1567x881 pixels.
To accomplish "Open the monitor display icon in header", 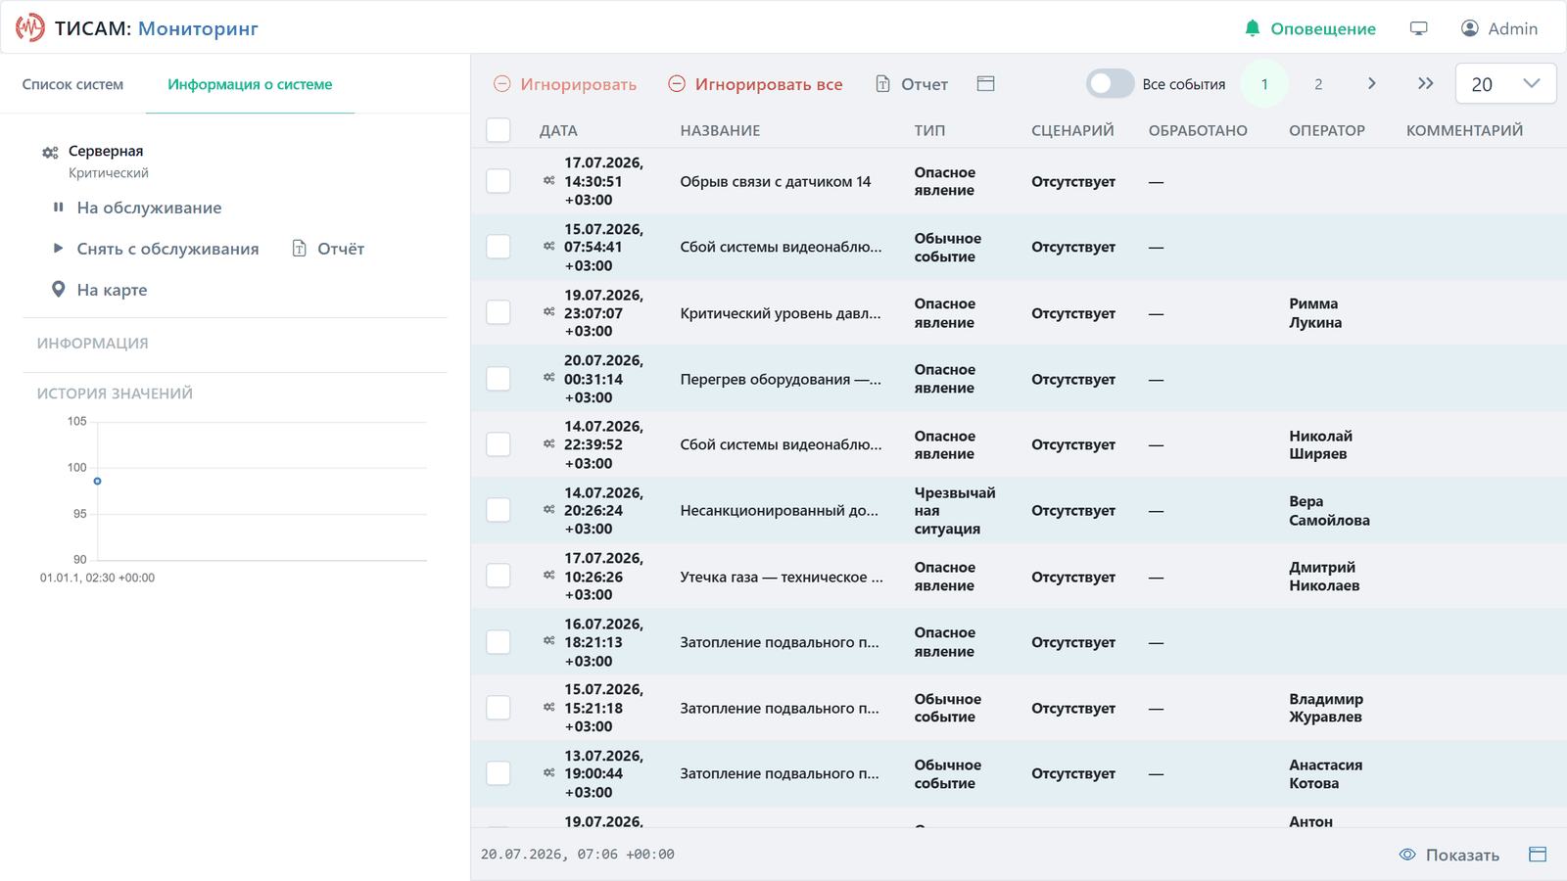I will point(1418,28).
